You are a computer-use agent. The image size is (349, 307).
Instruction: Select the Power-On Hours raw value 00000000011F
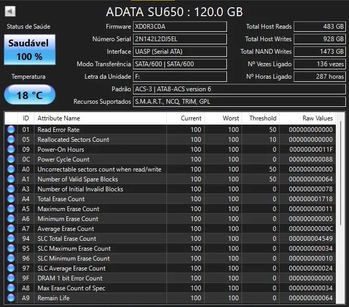(311, 150)
